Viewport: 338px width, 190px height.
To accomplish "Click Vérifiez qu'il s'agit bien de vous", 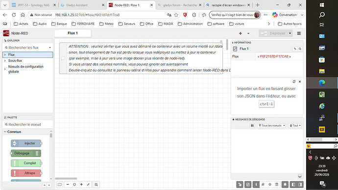I will coord(235,15).
